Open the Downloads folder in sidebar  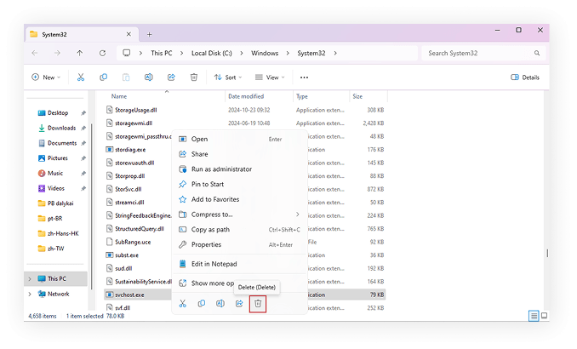click(61, 128)
